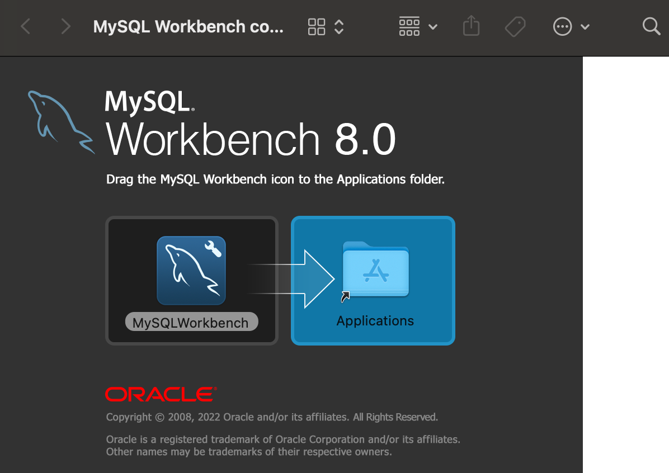Go back with the left arrow
This screenshot has height=473, width=669.
point(26,26)
